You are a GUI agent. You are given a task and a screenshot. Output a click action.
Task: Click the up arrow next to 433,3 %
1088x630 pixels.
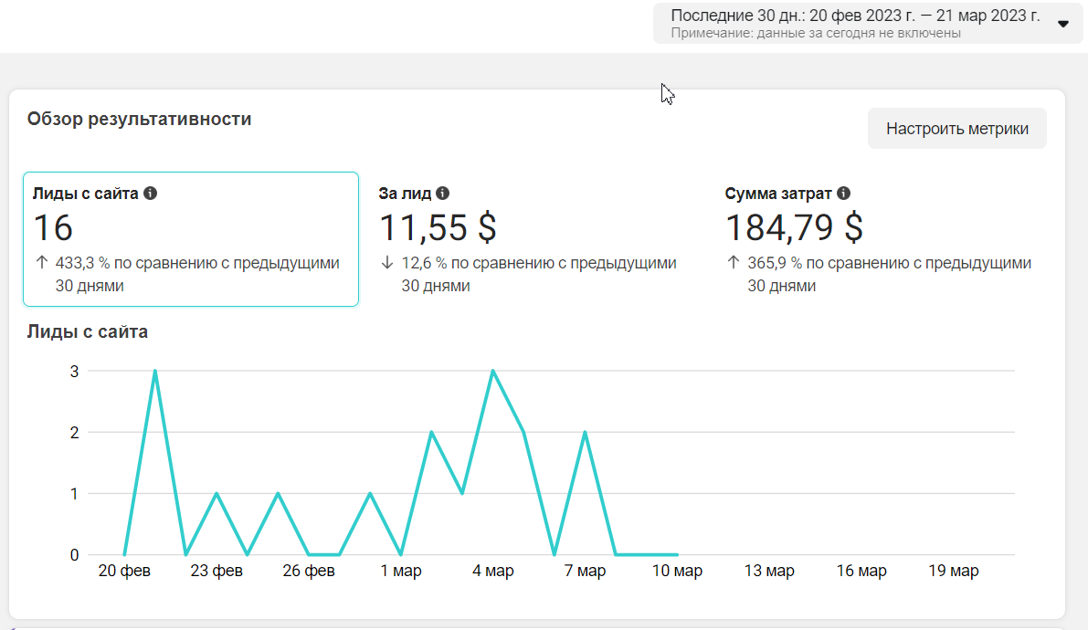pyautogui.click(x=42, y=263)
